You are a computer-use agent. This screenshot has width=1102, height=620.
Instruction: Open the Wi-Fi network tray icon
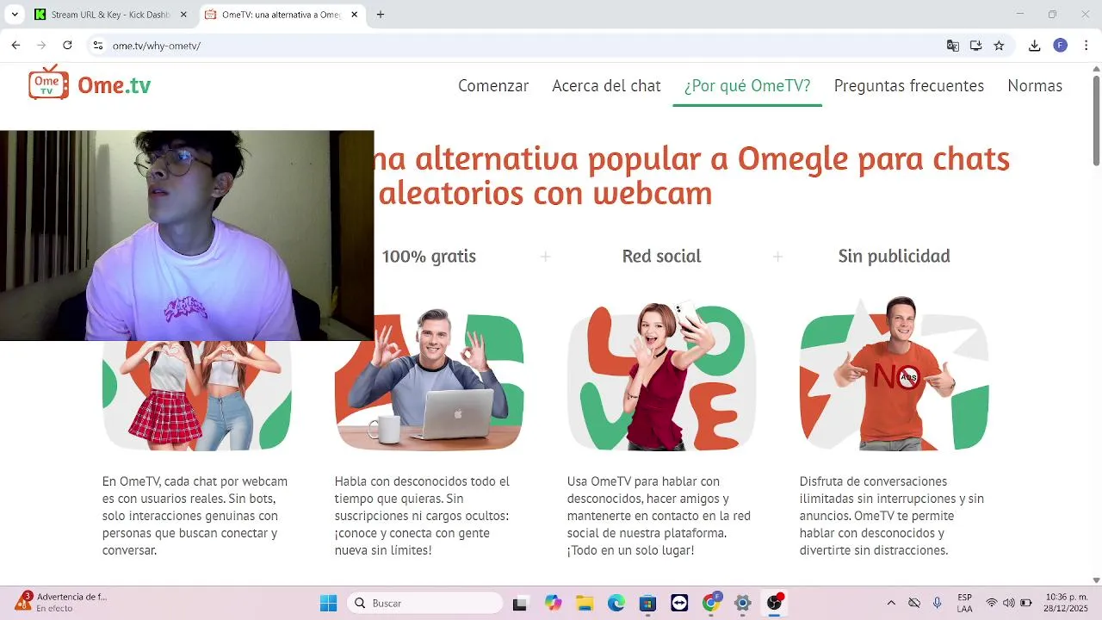(x=992, y=603)
